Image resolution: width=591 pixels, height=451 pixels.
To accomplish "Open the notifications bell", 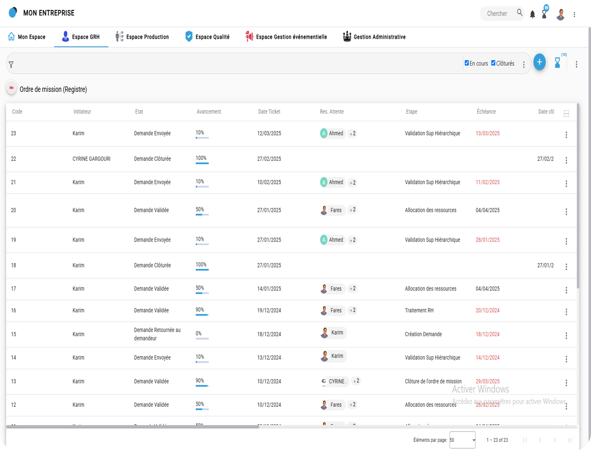I will 532,14.
